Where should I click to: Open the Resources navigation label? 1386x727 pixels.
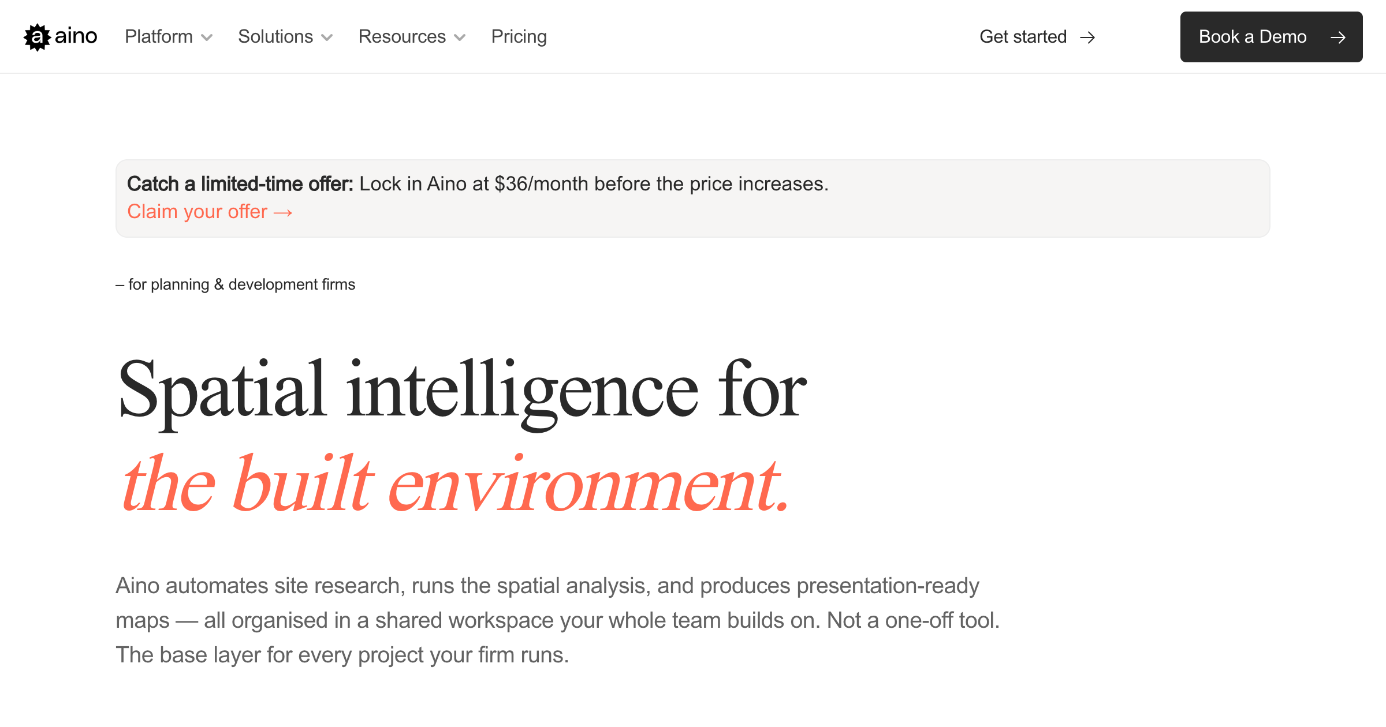coord(402,36)
